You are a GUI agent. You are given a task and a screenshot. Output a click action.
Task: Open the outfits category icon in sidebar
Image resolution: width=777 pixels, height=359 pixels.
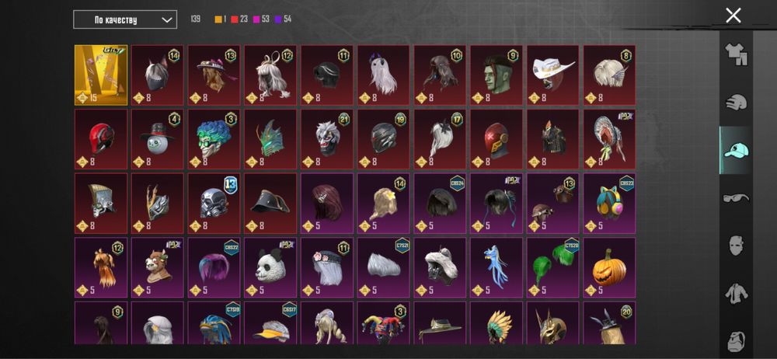(x=736, y=54)
